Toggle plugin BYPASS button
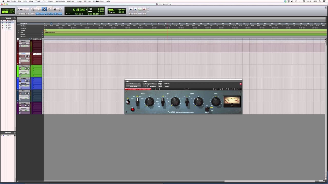Viewport: 328px width, 184px height. click(x=167, y=84)
